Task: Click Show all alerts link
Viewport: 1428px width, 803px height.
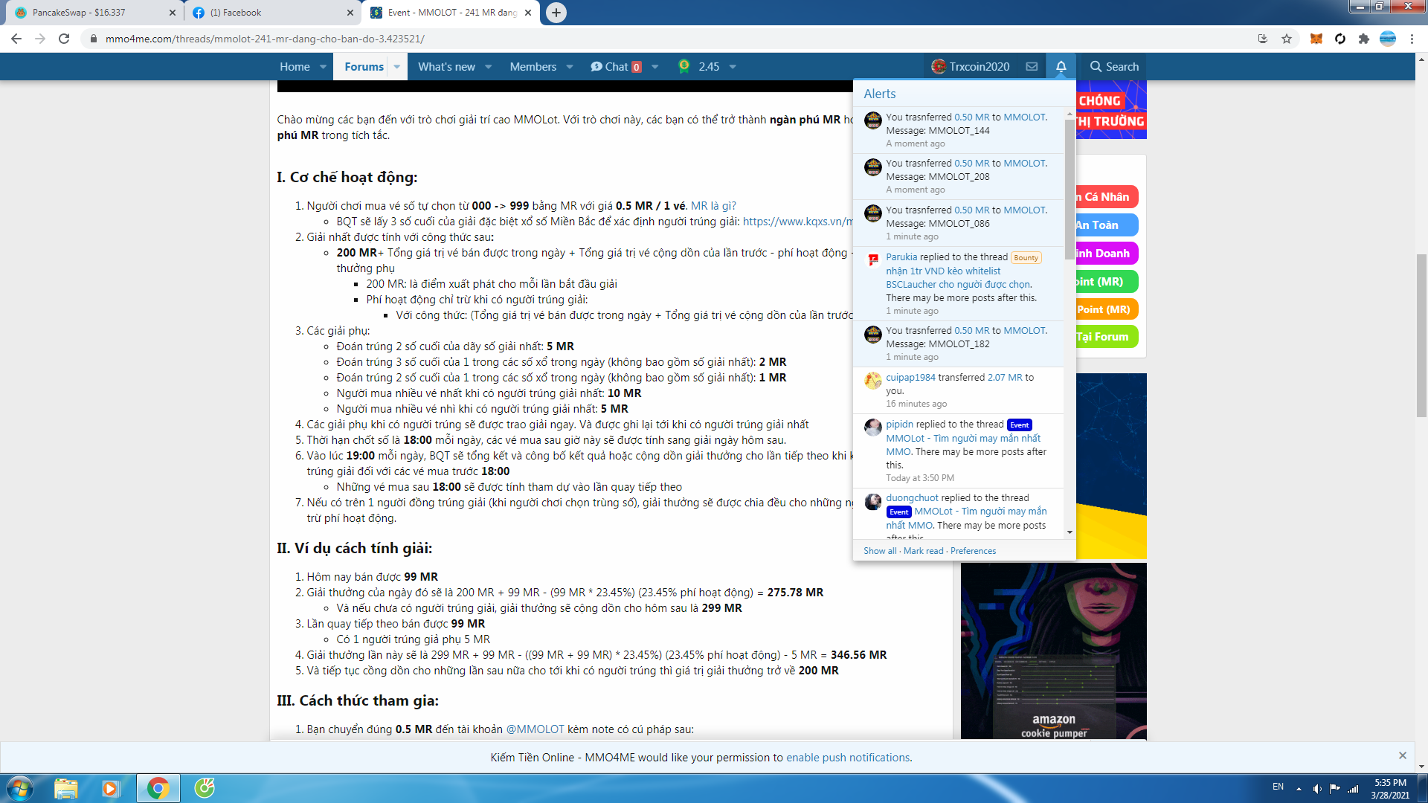Action: click(880, 551)
